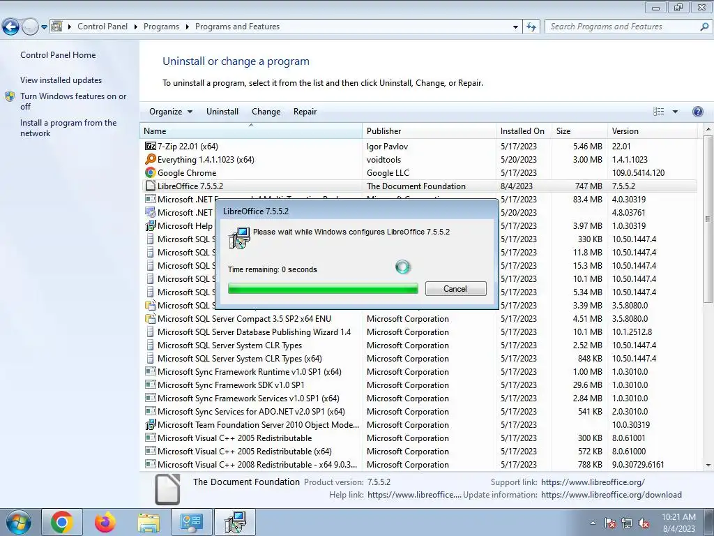The height and width of the screenshot is (536, 714).
Task: Click Repair in the toolbar
Action: 305,112
